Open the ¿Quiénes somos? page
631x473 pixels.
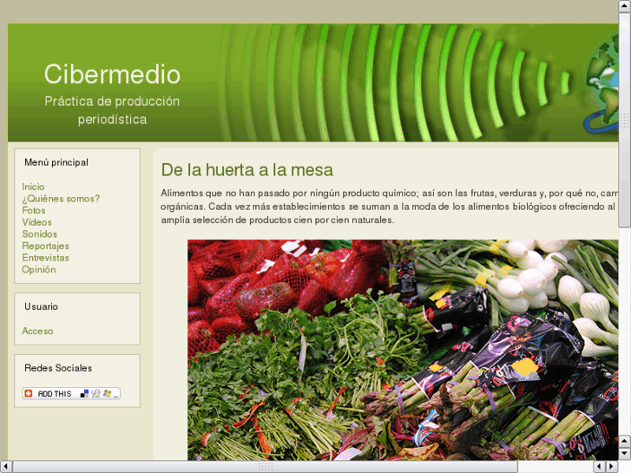click(x=61, y=199)
